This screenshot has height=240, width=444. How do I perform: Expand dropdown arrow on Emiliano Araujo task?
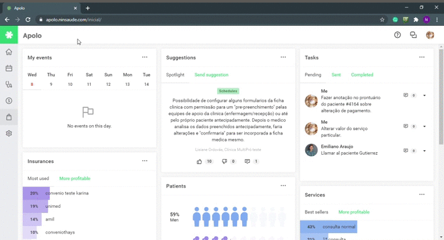(424, 151)
